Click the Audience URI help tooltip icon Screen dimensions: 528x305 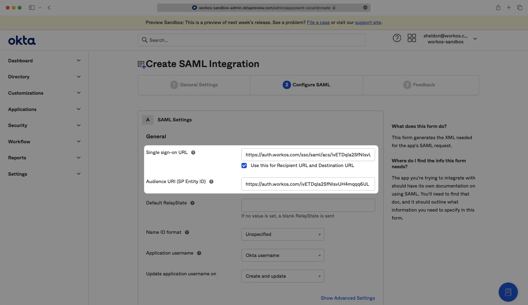tap(211, 181)
